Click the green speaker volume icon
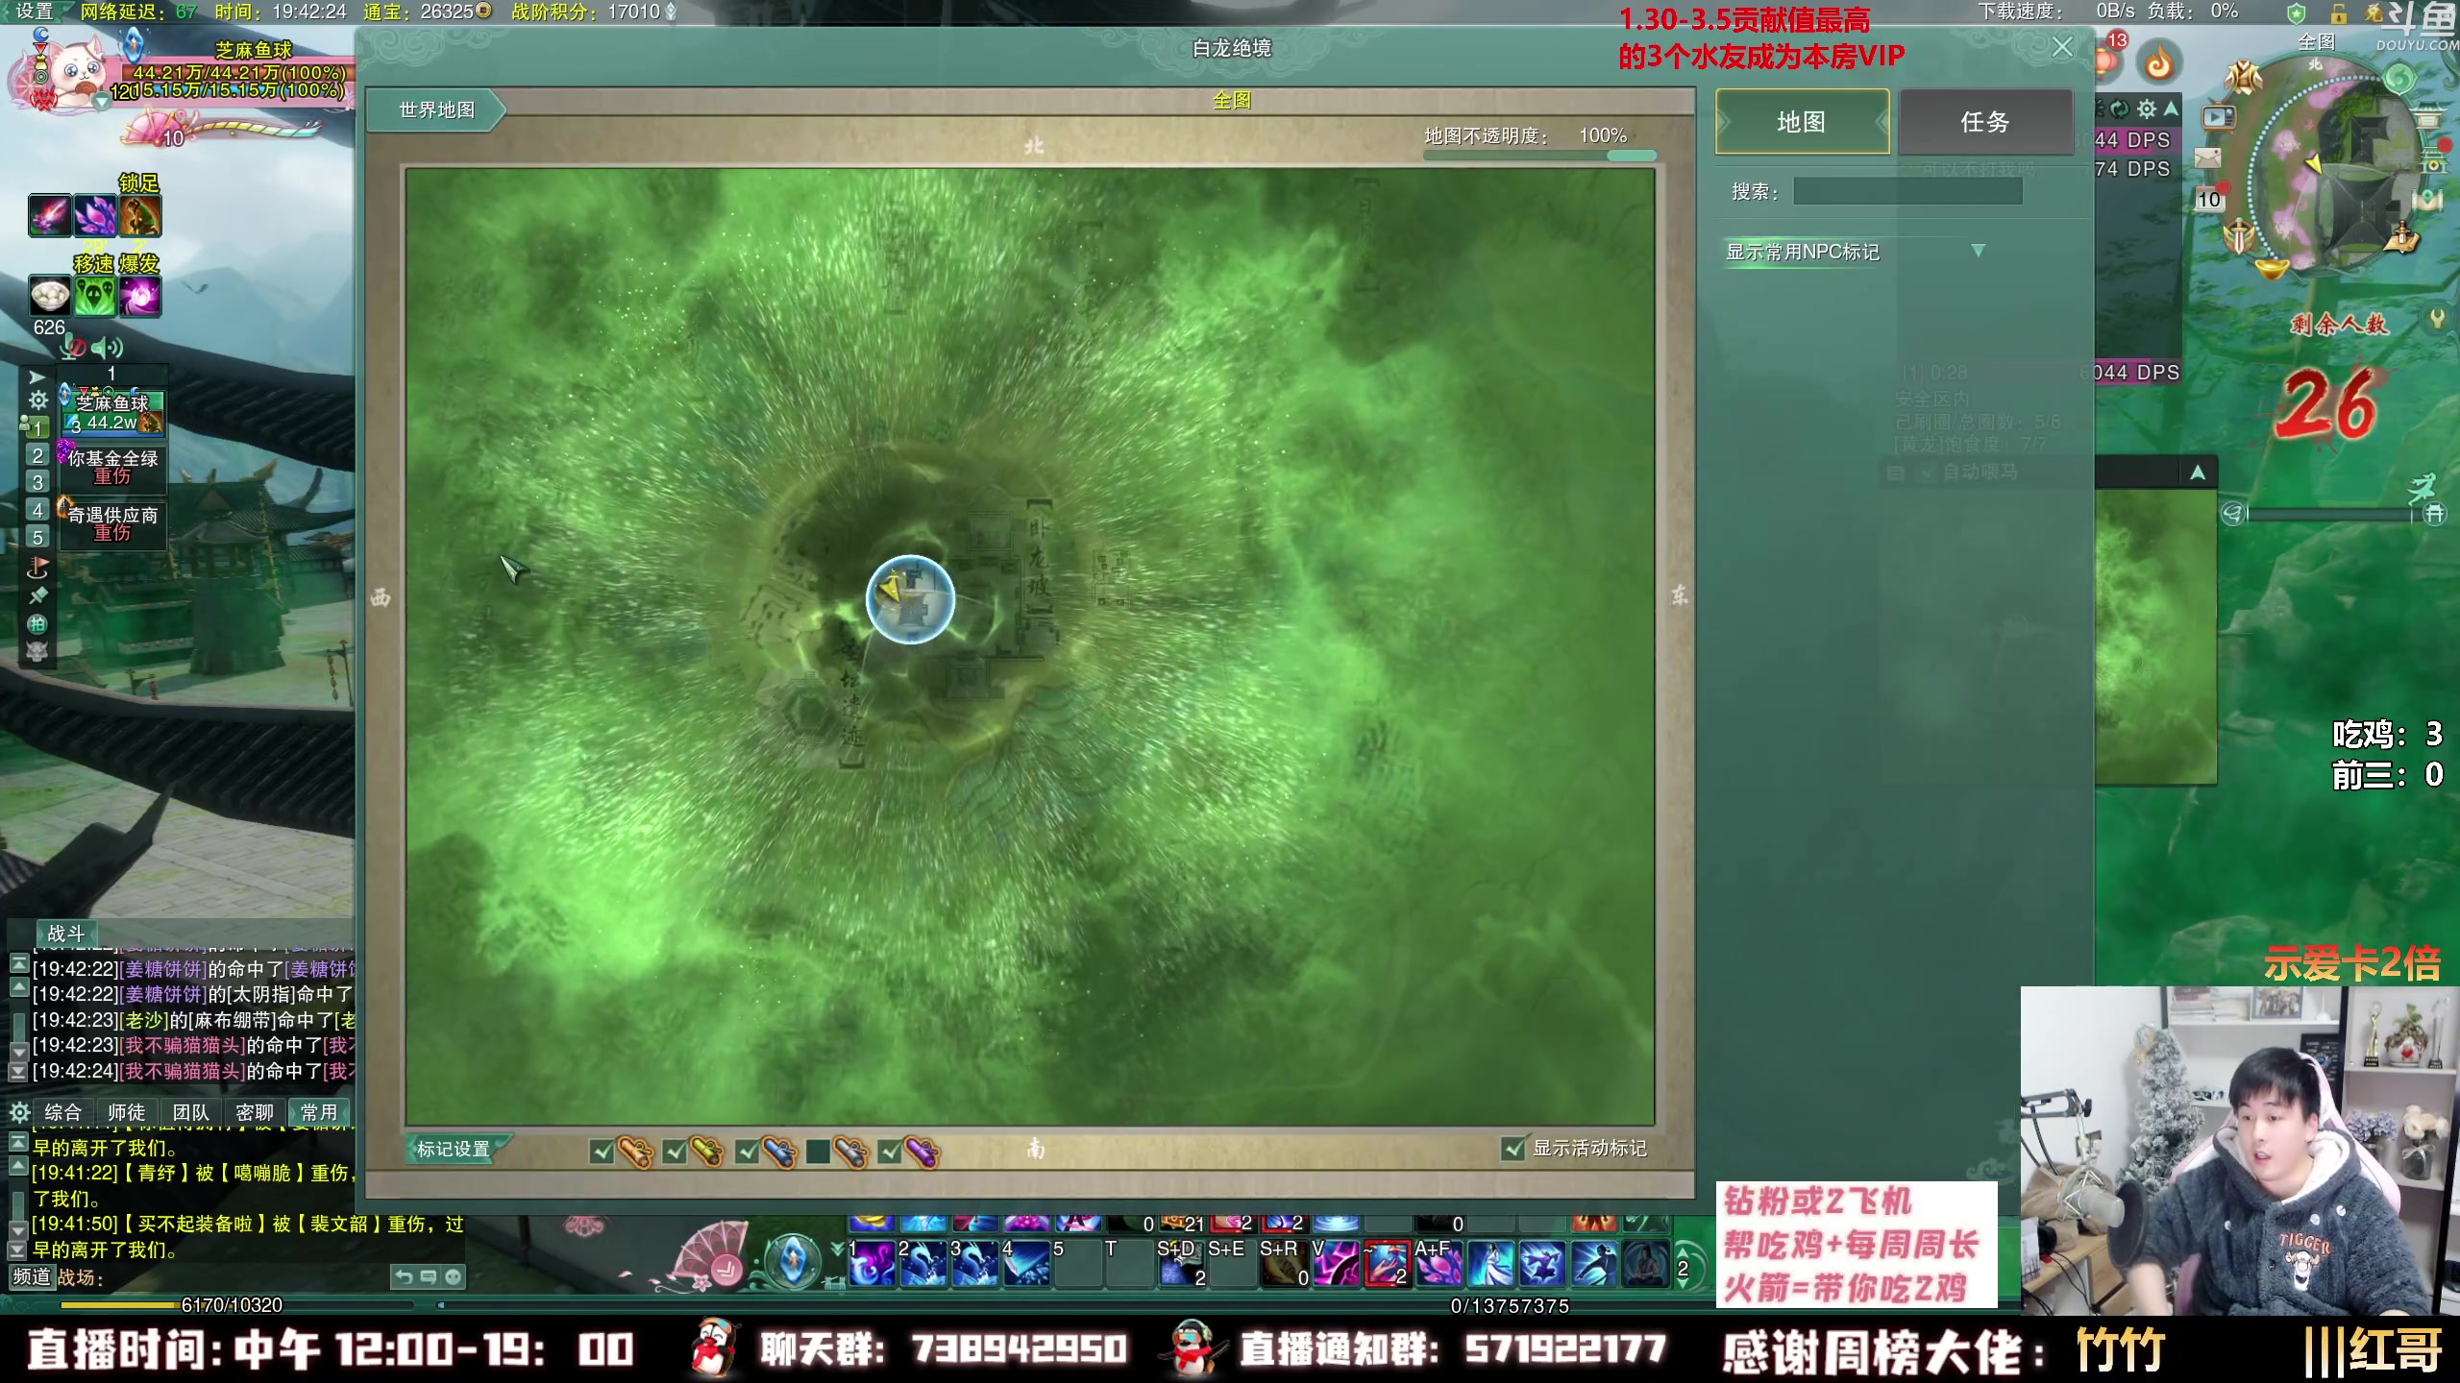The height and width of the screenshot is (1383, 2460). 108,348
